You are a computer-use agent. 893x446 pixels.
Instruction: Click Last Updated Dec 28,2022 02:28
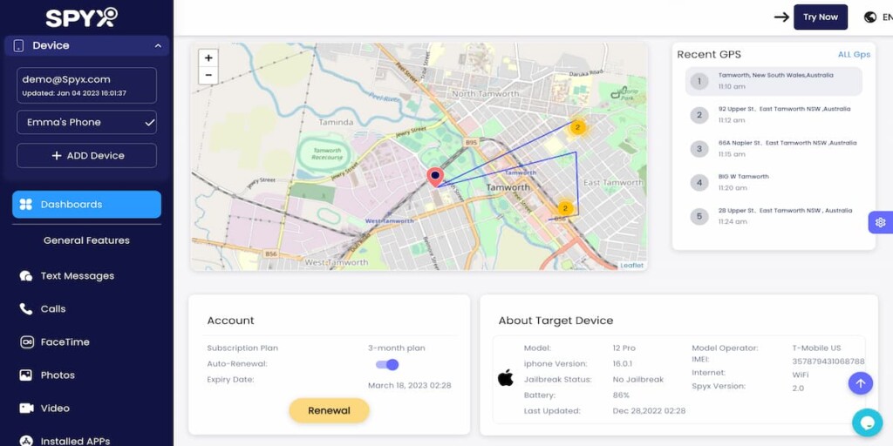click(649, 411)
